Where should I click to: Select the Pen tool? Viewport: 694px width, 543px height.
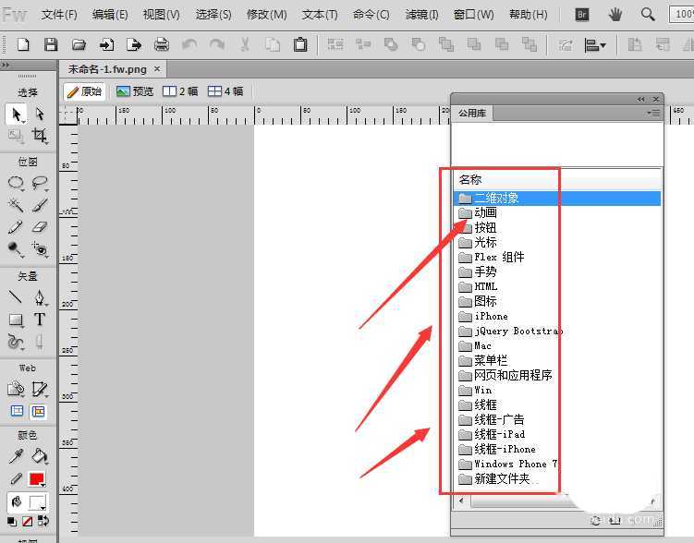pyautogui.click(x=40, y=297)
